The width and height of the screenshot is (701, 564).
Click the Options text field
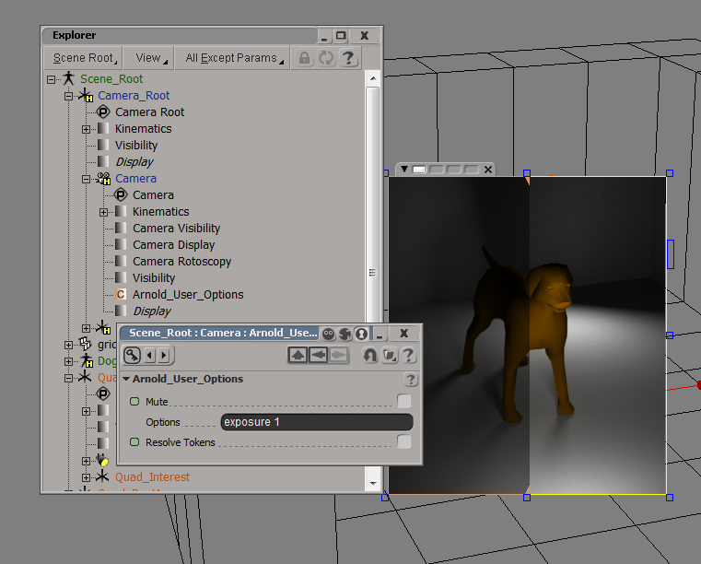click(x=316, y=422)
